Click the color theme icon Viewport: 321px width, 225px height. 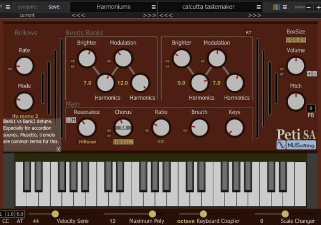click(276, 7)
